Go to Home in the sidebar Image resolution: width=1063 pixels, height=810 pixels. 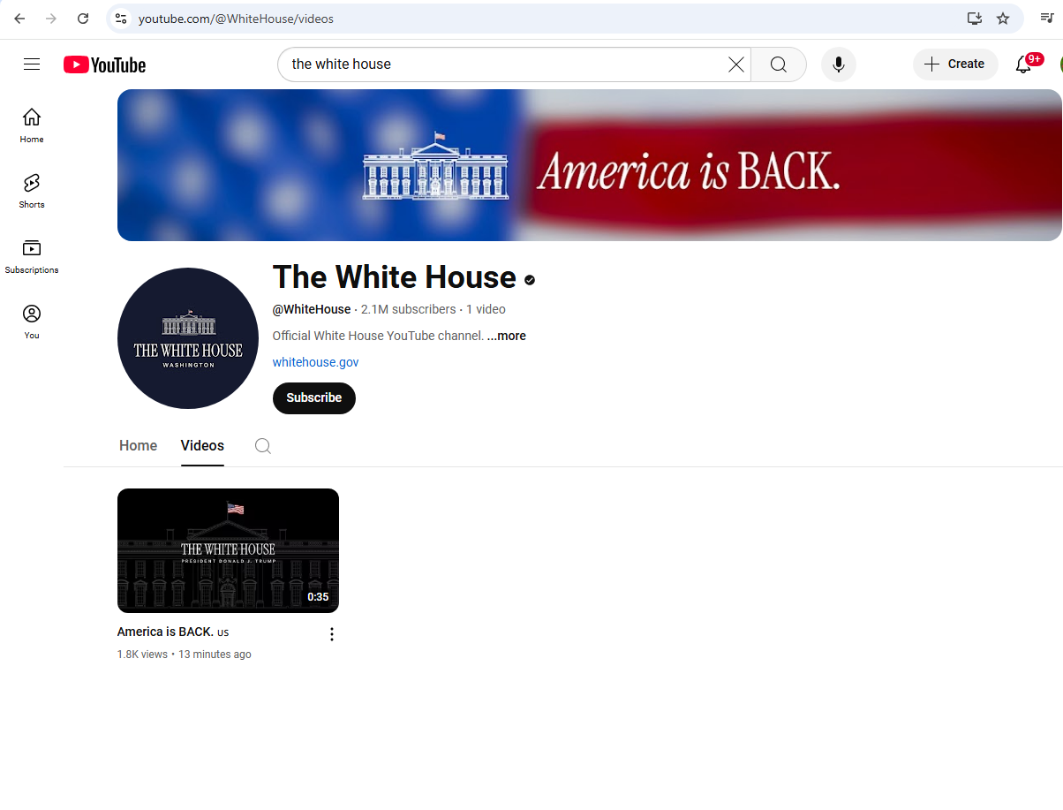tap(32, 125)
